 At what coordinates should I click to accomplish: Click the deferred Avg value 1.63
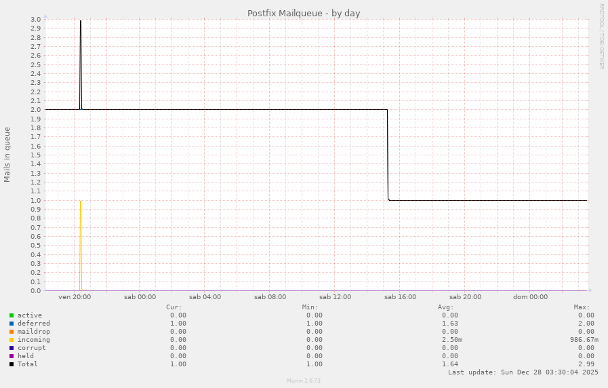pos(450,324)
